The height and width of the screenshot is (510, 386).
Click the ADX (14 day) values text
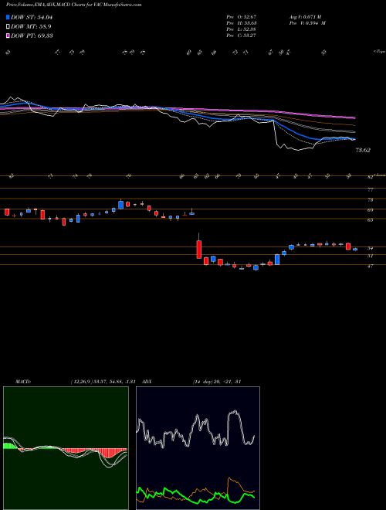point(217,381)
